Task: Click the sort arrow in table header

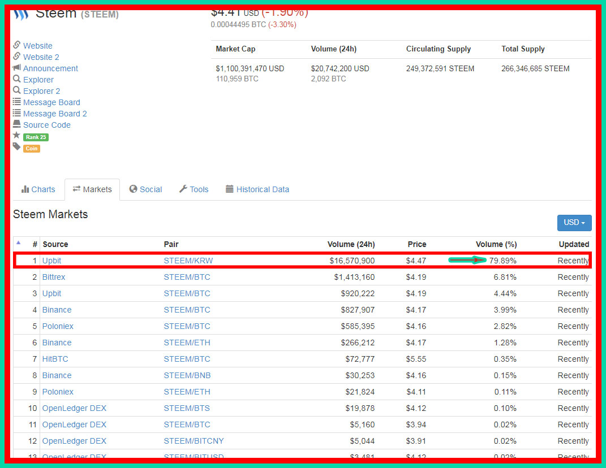Action: (18, 243)
